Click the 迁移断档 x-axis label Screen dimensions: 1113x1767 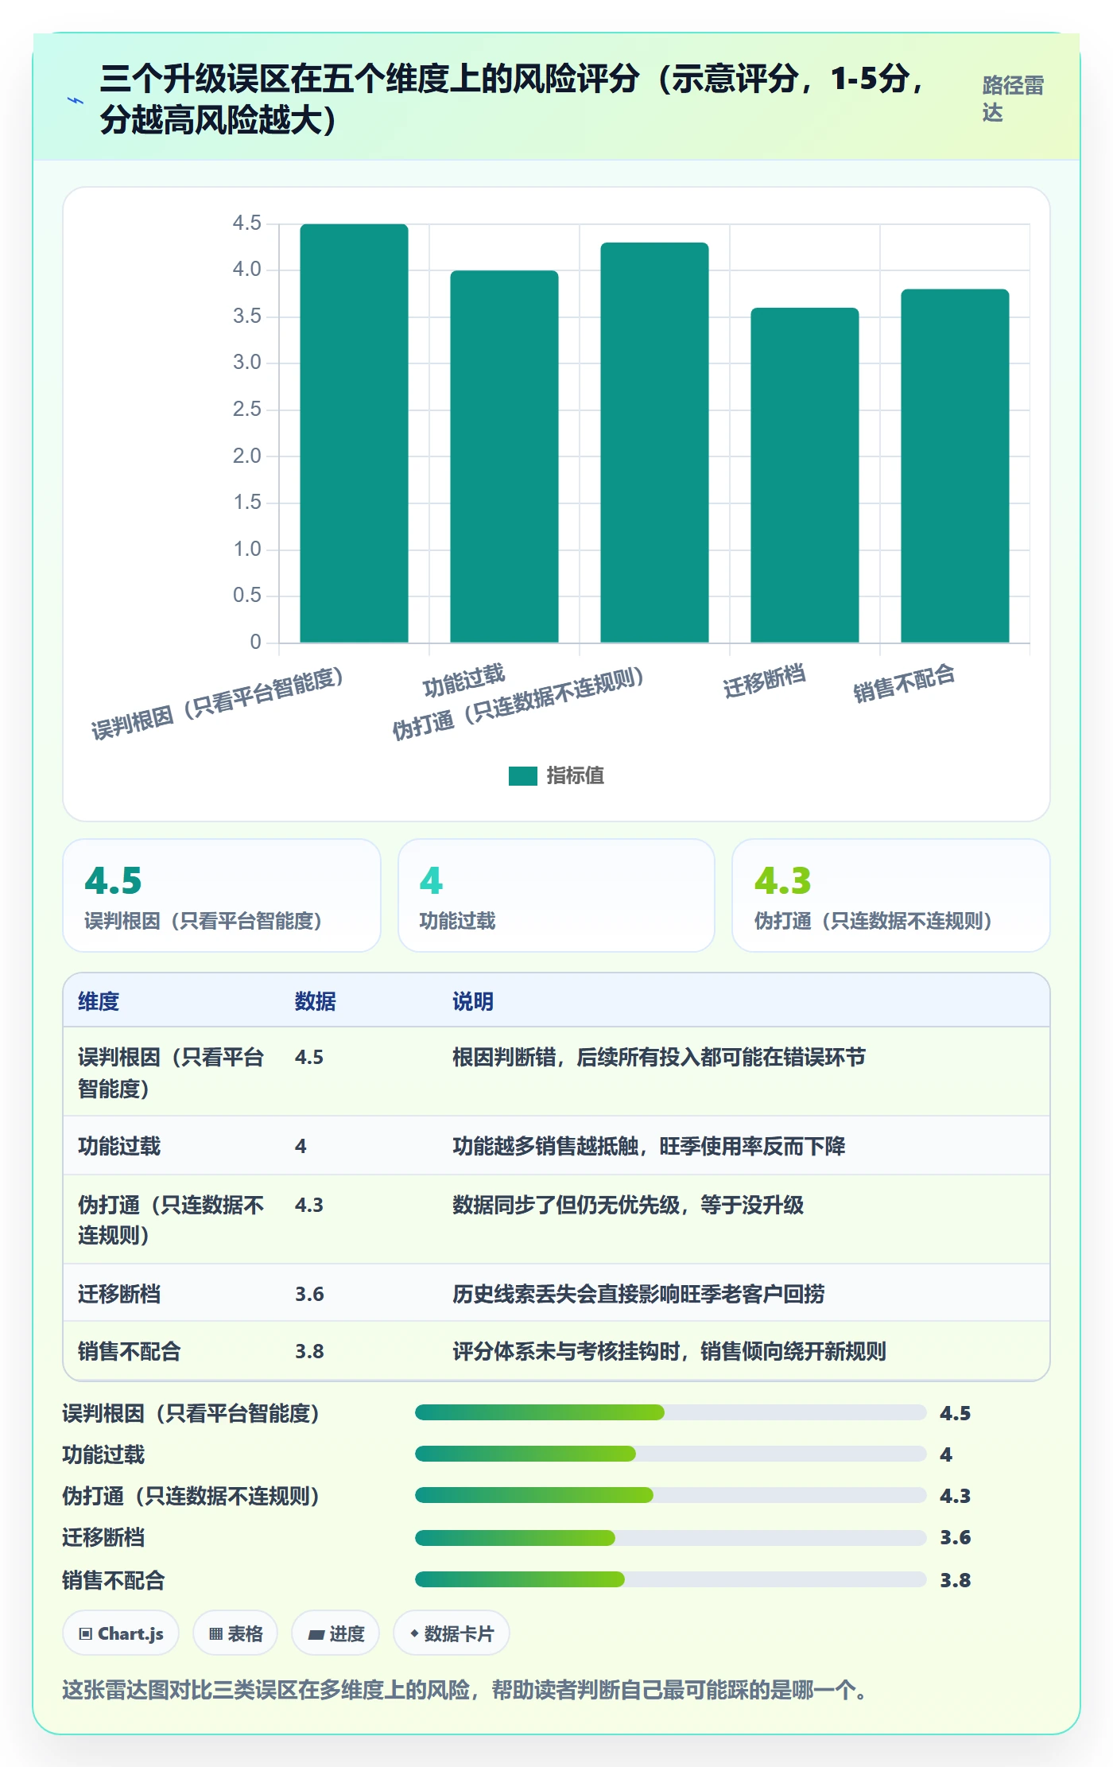[764, 681]
